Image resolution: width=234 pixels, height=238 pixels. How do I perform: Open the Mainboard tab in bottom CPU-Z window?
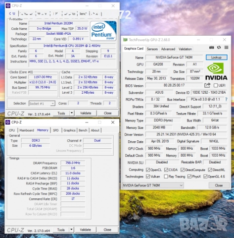pos(27,130)
